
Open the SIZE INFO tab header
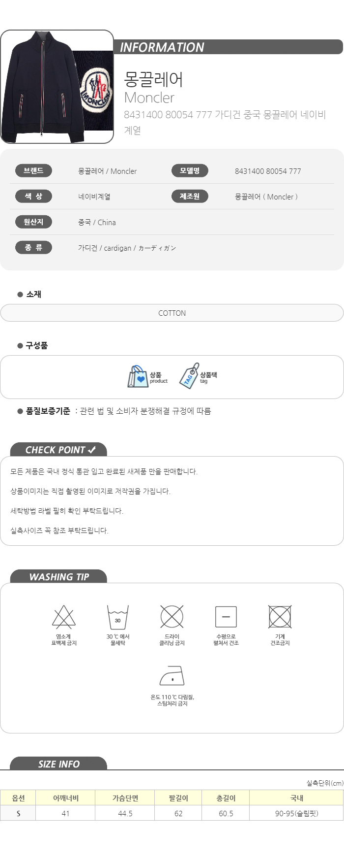click(58, 763)
